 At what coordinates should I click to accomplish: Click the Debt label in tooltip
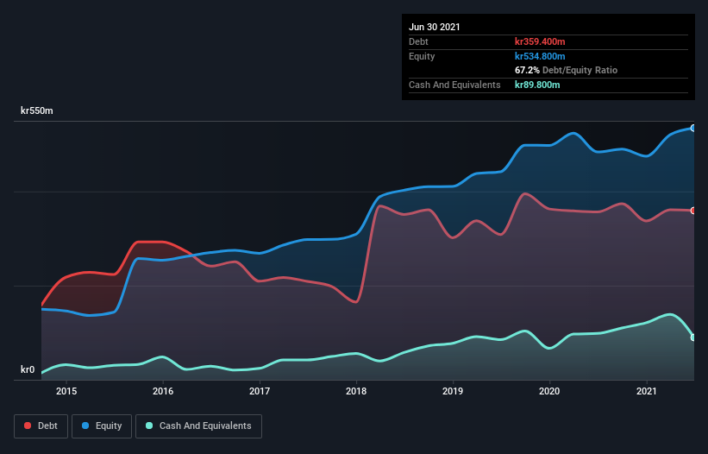pyautogui.click(x=418, y=41)
